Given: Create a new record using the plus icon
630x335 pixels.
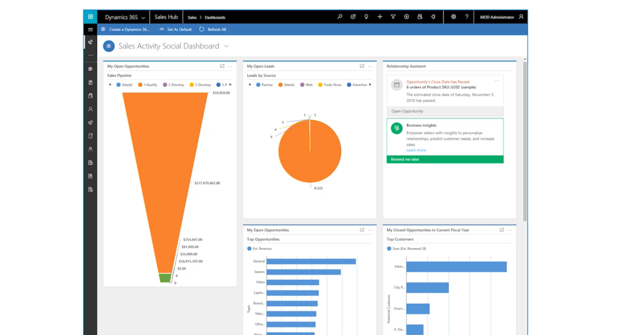Looking at the screenshot, I should tap(380, 17).
